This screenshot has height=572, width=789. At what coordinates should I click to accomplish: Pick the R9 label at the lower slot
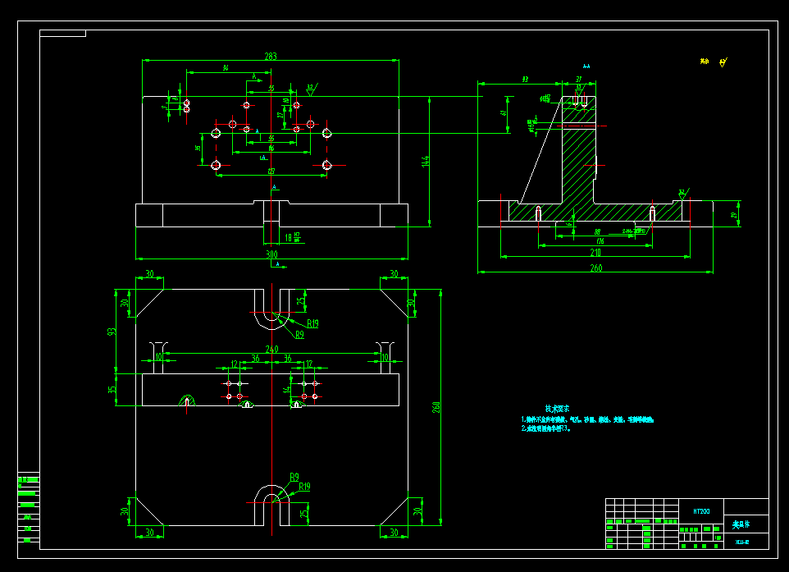click(294, 477)
